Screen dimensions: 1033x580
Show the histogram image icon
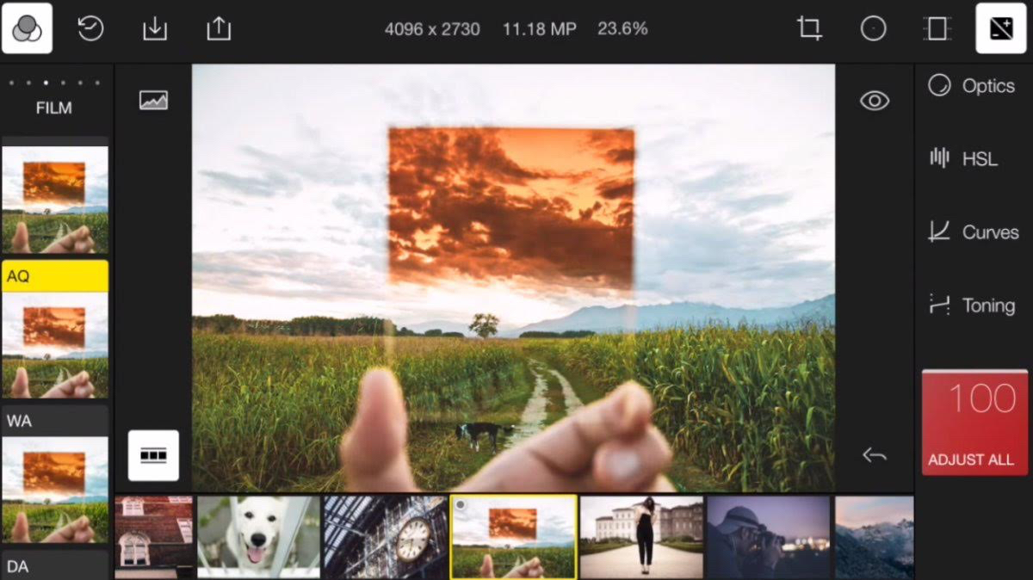(x=153, y=101)
